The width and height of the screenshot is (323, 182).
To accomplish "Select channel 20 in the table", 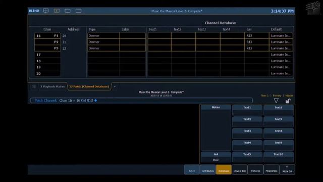I will click(47, 73).
